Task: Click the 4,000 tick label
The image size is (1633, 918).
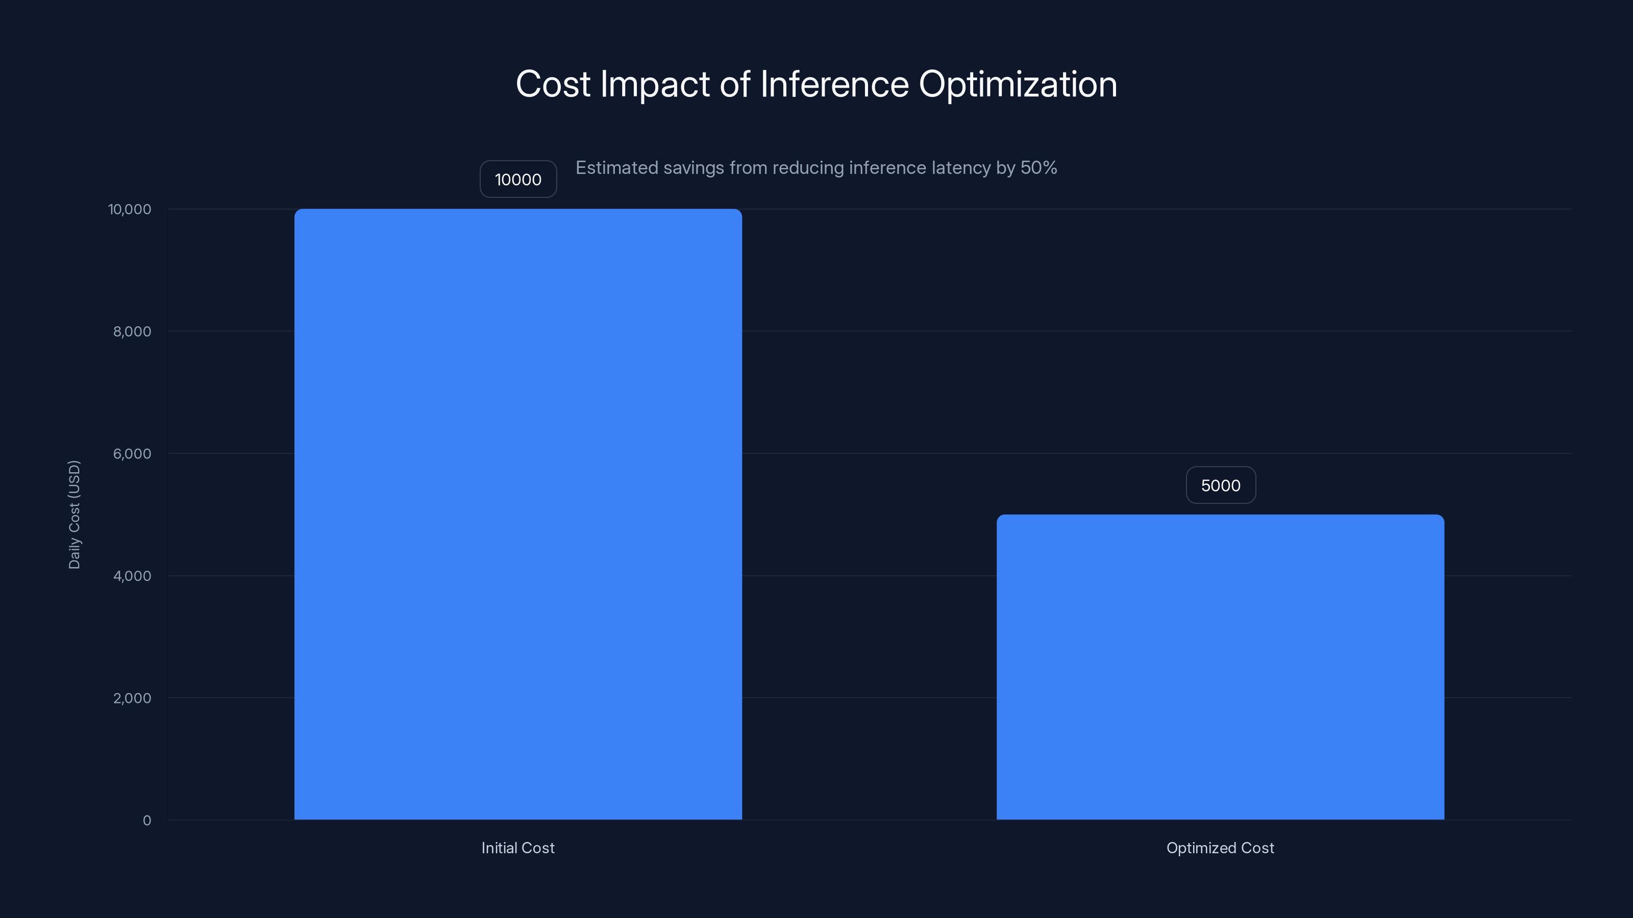Action: [x=133, y=575]
